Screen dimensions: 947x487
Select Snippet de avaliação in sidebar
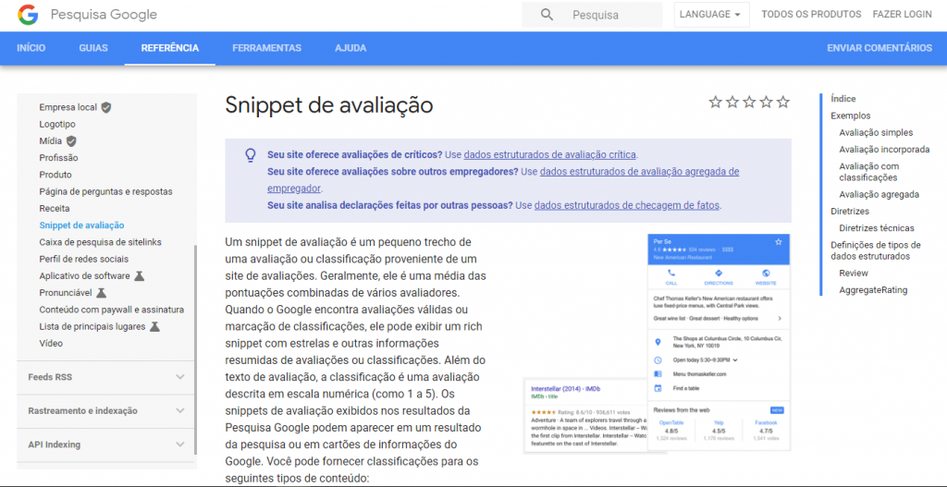(81, 225)
